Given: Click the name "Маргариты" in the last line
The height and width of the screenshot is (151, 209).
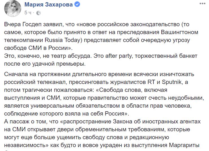Looking at the screenshot, I should coord(184,145).
